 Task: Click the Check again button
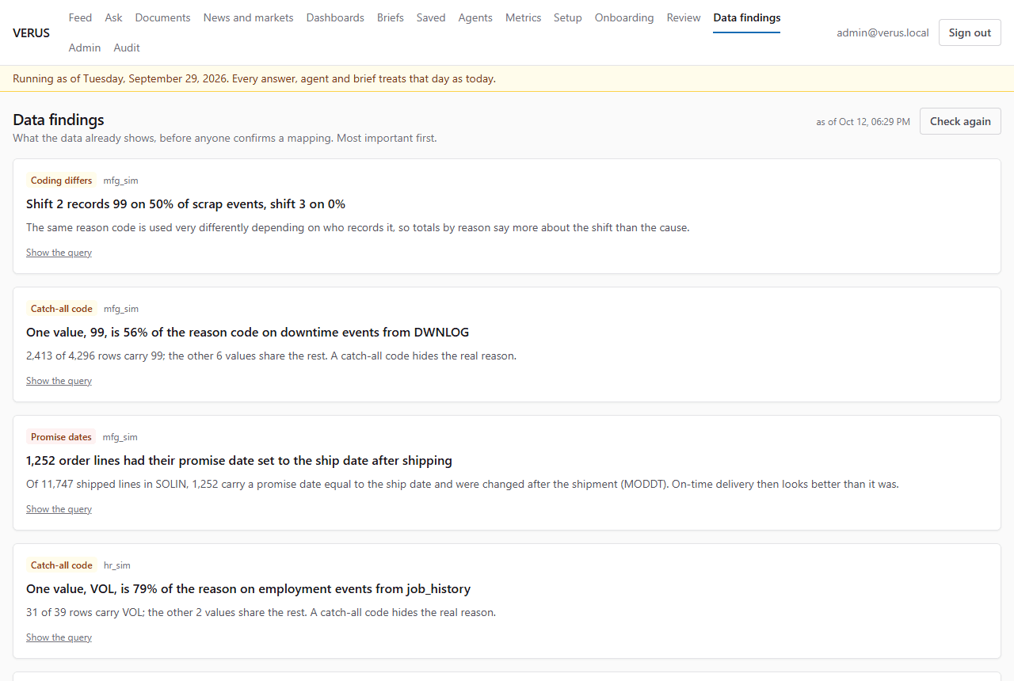960,121
